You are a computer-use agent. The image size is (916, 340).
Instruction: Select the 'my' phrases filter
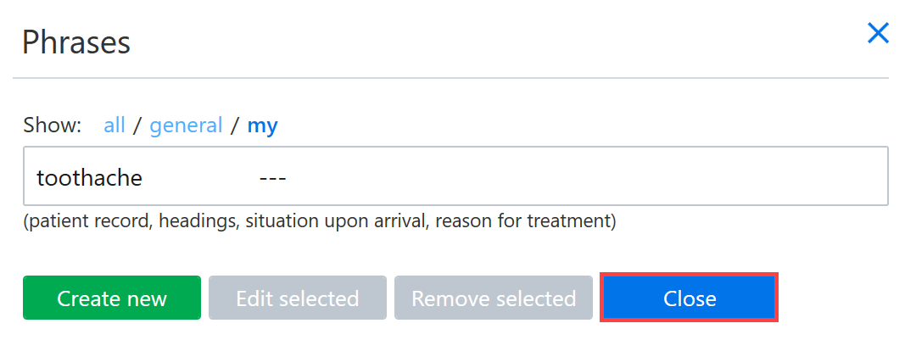pyautogui.click(x=262, y=125)
